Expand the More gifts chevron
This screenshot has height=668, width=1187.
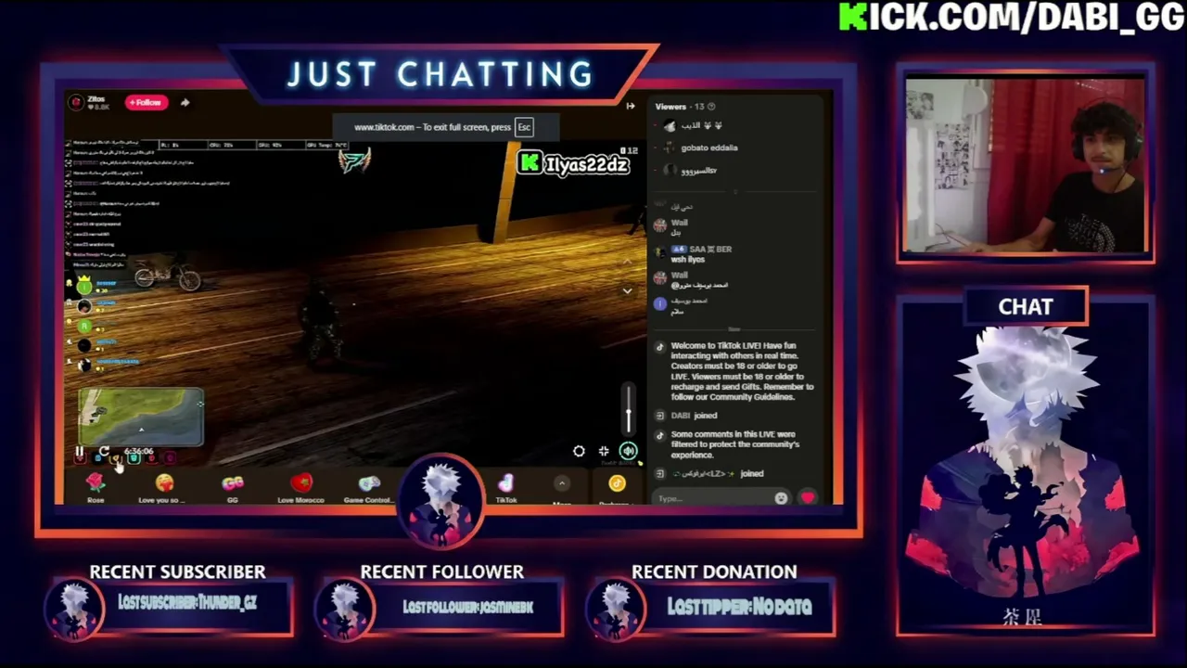[561, 483]
